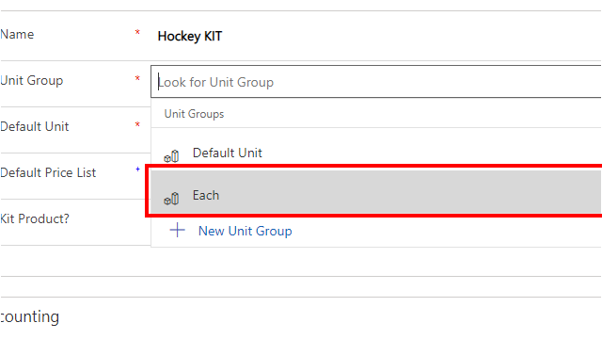The image size is (602, 339).
Task: Click the Default Unit group icon
Action: click(171, 156)
